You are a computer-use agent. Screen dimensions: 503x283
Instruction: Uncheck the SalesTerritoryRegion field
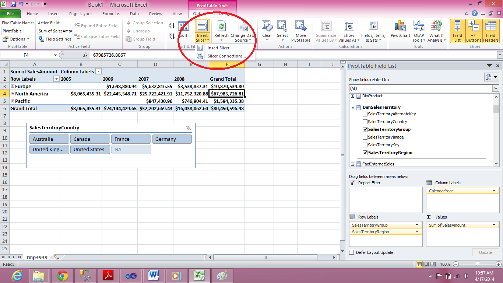coord(365,153)
